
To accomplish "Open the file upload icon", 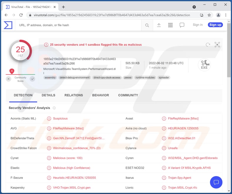I will (x=159, y=25).
